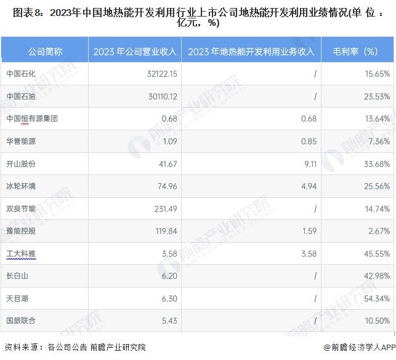The image size is (396, 360).
Task: Click the gross margin 45.55%
Action: (x=377, y=254)
